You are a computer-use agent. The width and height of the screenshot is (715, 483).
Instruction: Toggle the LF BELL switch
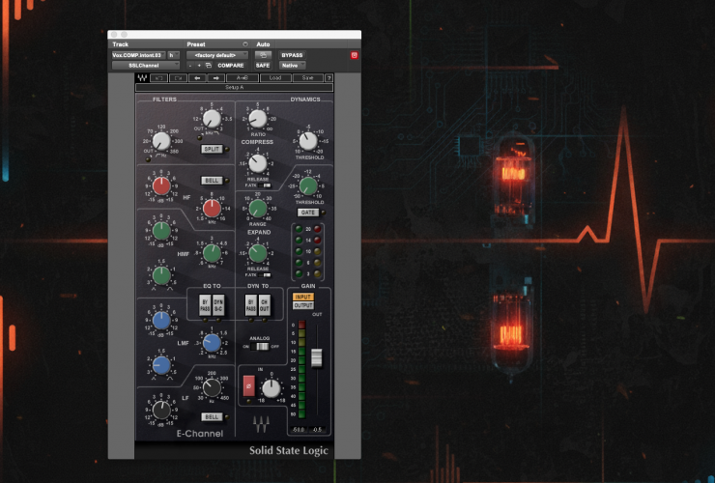point(212,417)
